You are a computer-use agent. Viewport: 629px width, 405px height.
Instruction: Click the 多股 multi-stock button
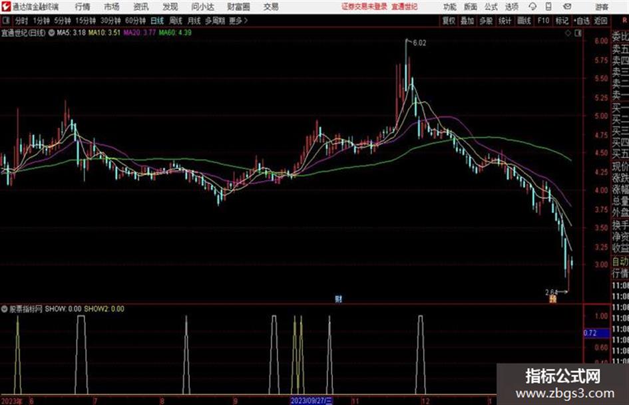pos(486,21)
